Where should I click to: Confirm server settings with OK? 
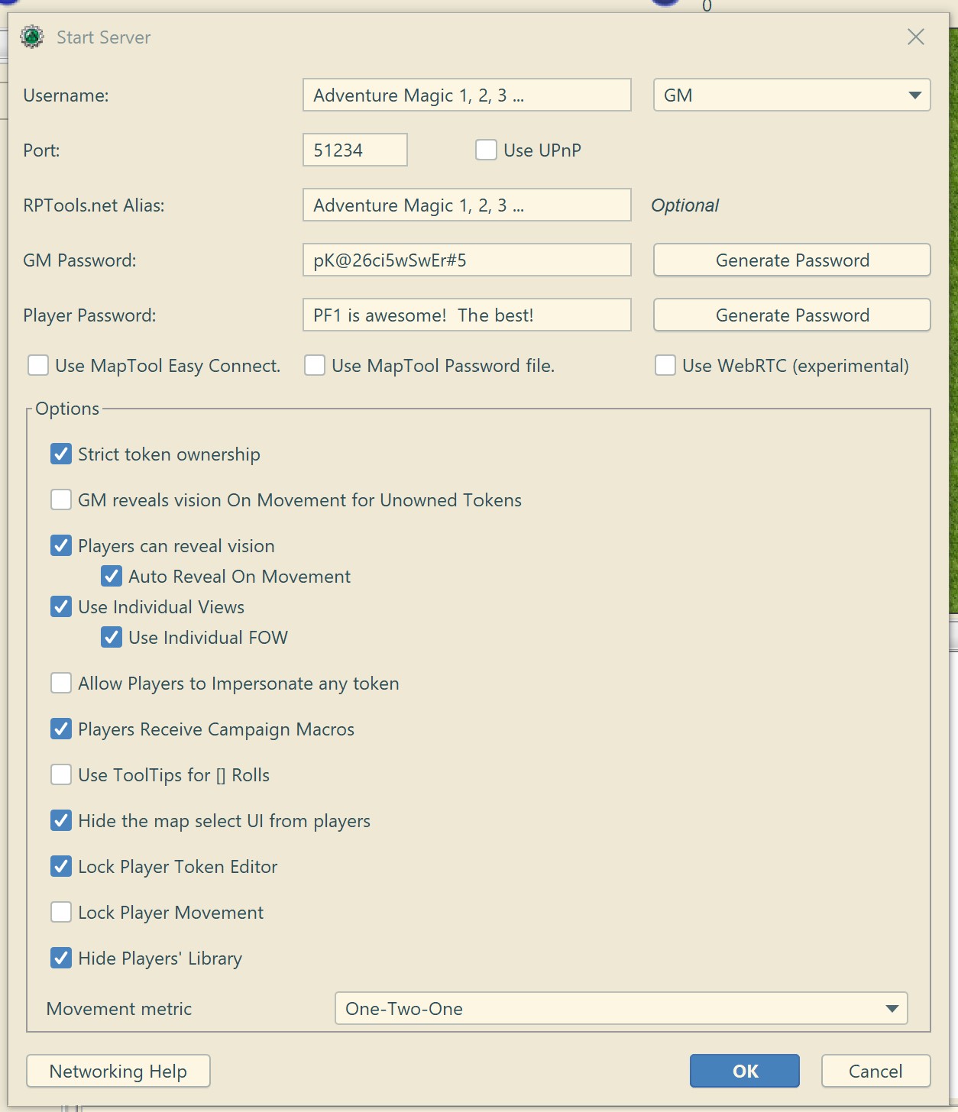[x=744, y=1071]
